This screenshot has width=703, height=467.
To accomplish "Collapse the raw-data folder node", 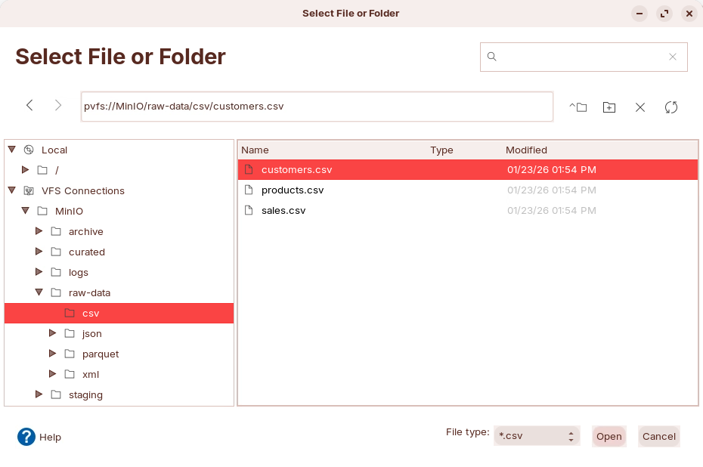I will pyautogui.click(x=39, y=292).
